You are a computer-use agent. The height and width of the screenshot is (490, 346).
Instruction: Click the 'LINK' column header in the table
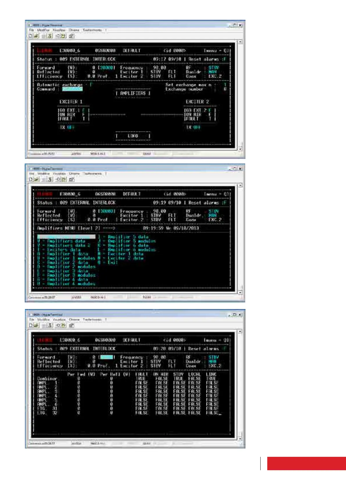click(211, 374)
